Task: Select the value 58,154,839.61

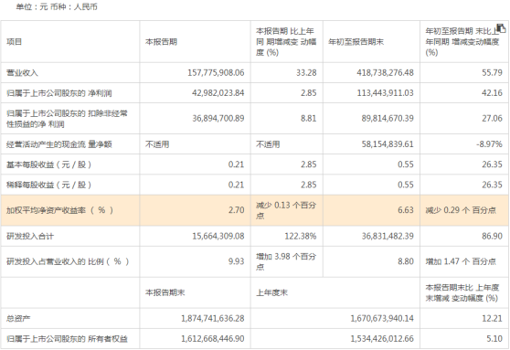Action: 388,144
